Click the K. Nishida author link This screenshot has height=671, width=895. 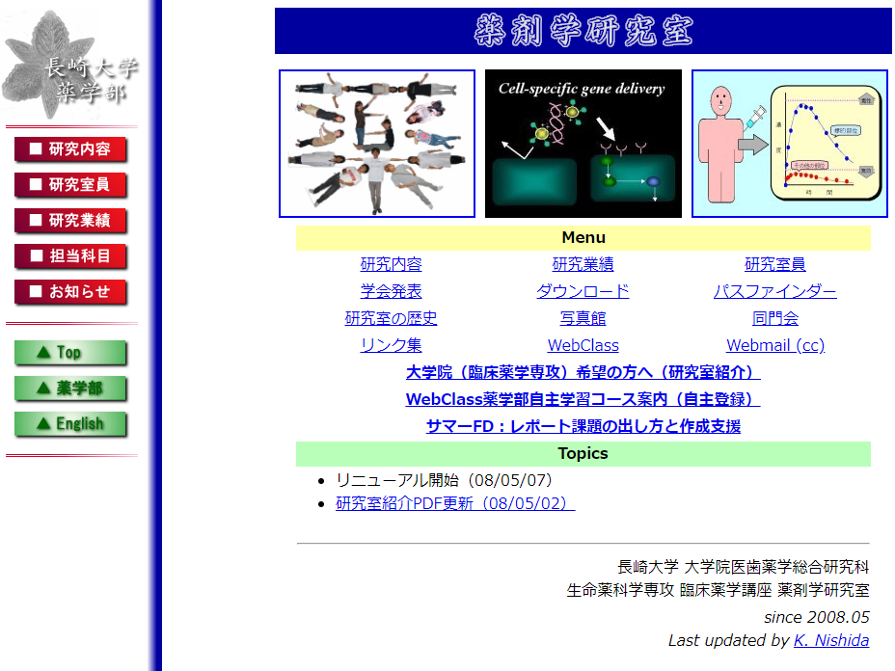pyautogui.click(x=830, y=640)
